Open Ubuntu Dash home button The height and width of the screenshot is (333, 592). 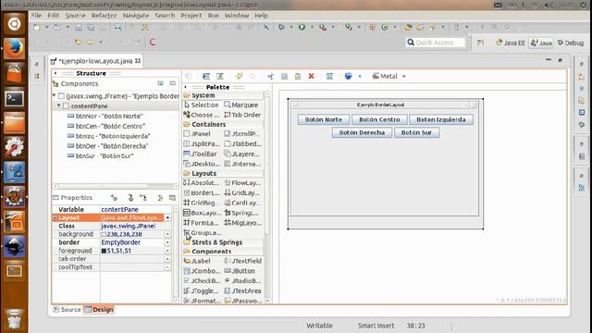click(x=15, y=24)
